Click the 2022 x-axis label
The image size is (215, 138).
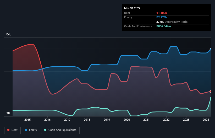click(x=166, y=120)
